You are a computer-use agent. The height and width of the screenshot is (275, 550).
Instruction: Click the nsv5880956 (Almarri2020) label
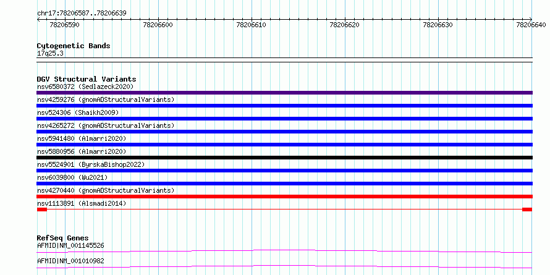82,151
